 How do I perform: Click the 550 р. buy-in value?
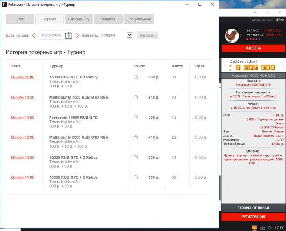[x=154, y=117]
